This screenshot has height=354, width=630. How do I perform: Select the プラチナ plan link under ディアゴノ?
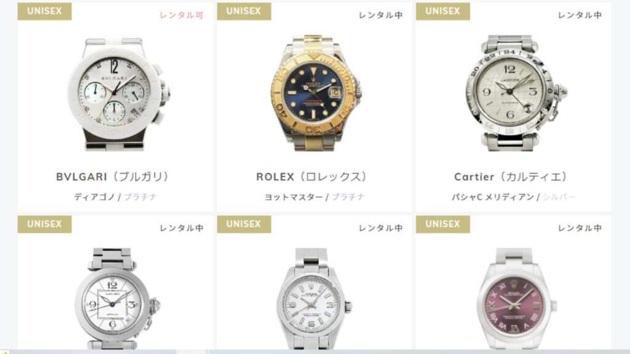(x=140, y=197)
